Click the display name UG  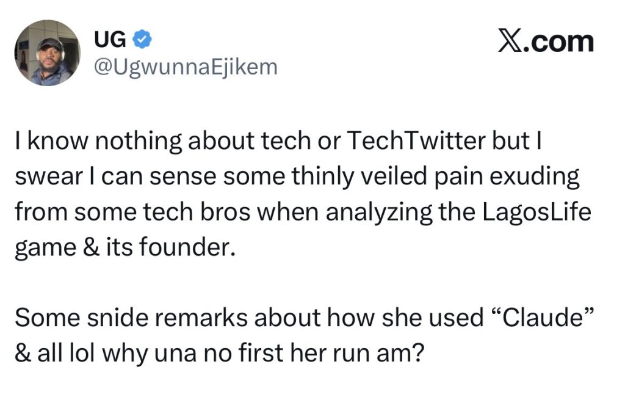click(110, 40)
